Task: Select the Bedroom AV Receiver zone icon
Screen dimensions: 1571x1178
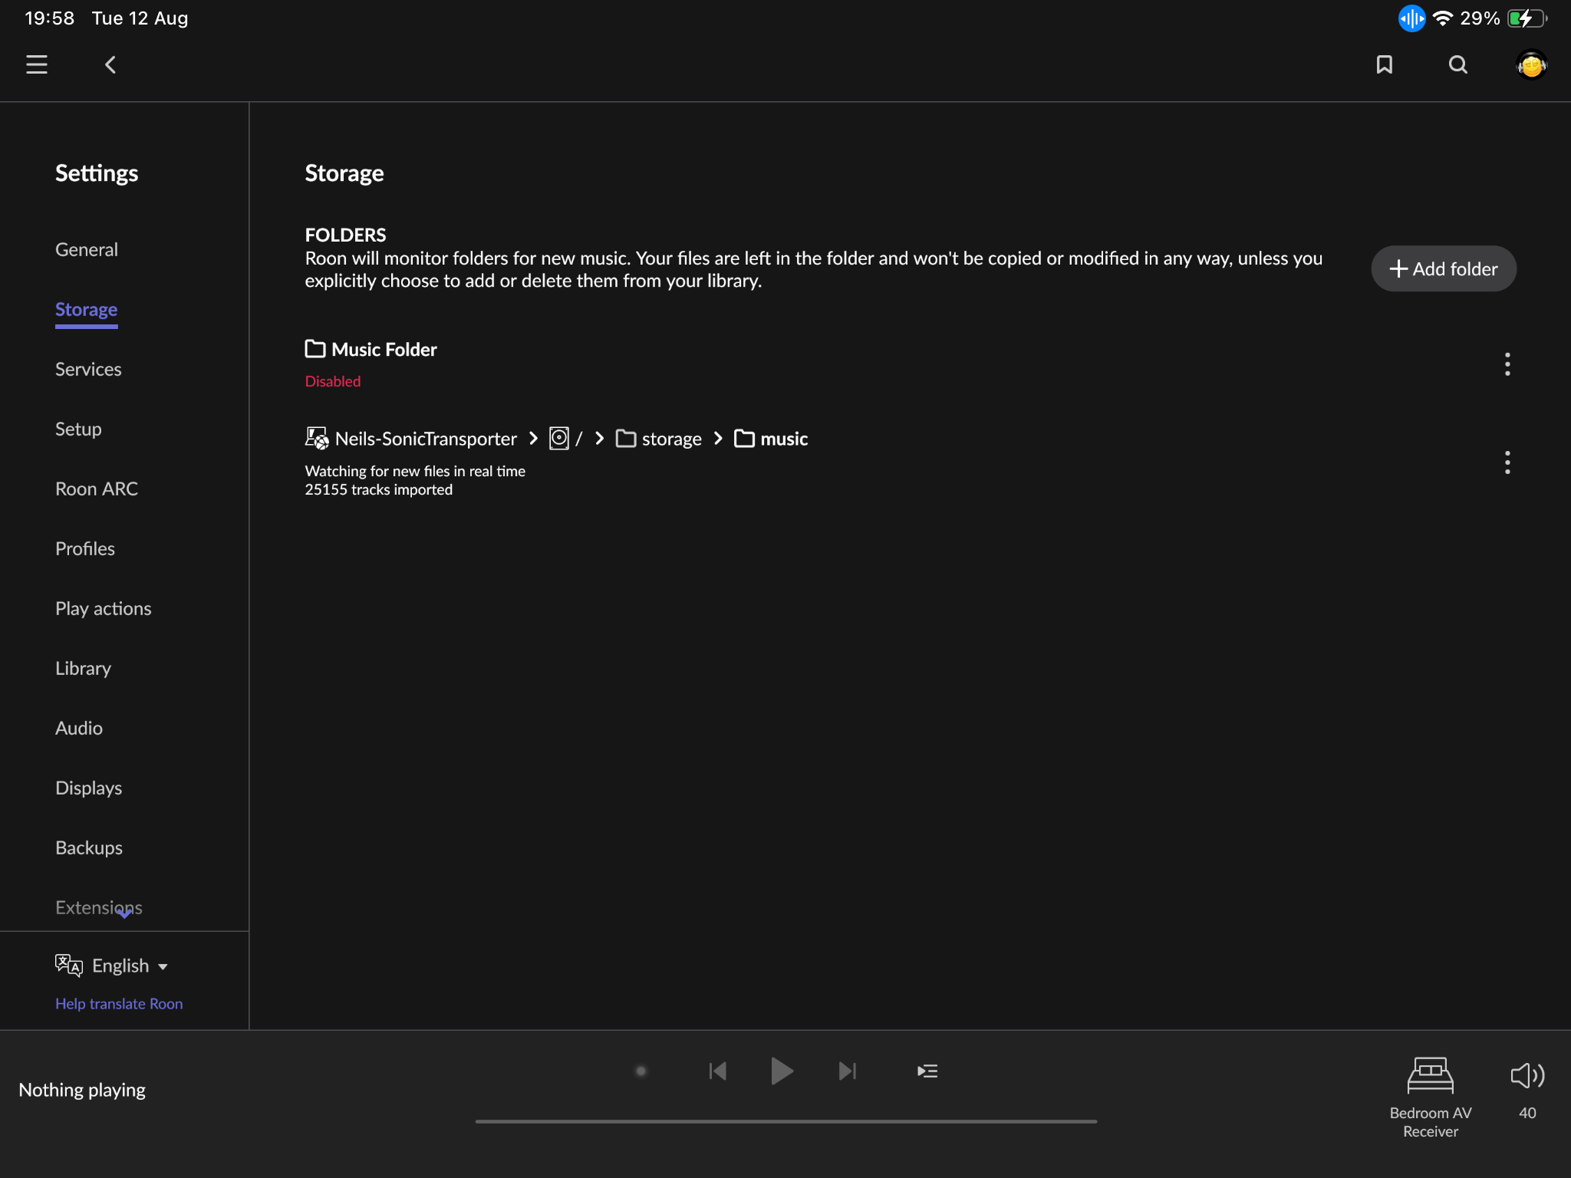Action: pyautogui.click(x=1430, y=1076)
